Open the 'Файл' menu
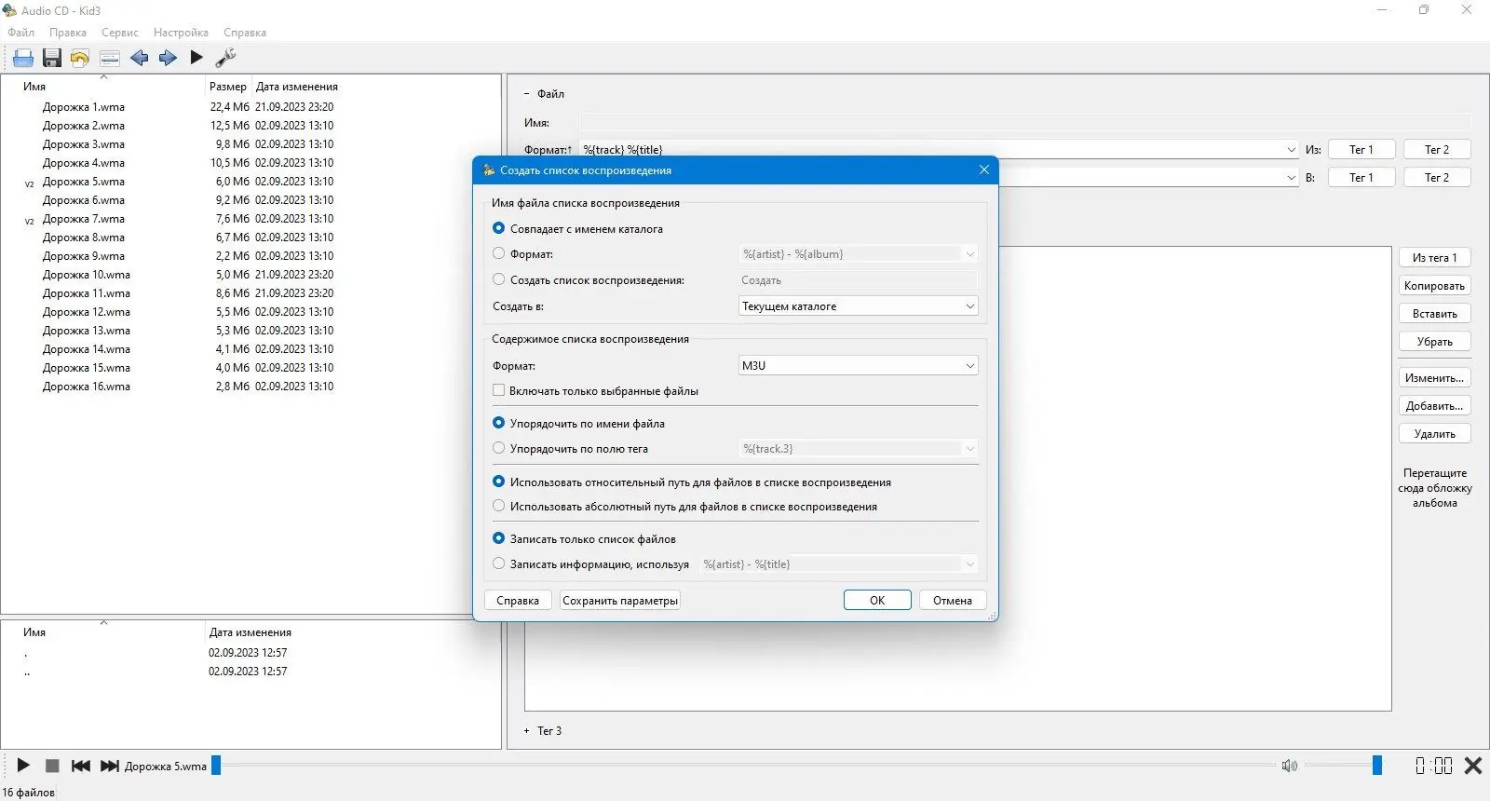The width and height of the screenshot is (1490, 801). [20, 32]
